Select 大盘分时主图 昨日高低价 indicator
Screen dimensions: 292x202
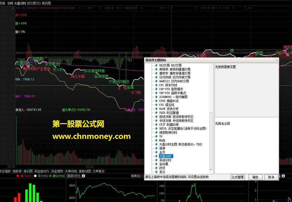tap(181, 144)
